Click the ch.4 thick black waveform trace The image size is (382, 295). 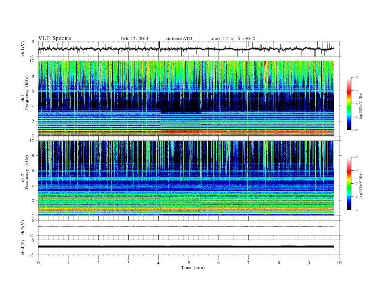(186, 247)
